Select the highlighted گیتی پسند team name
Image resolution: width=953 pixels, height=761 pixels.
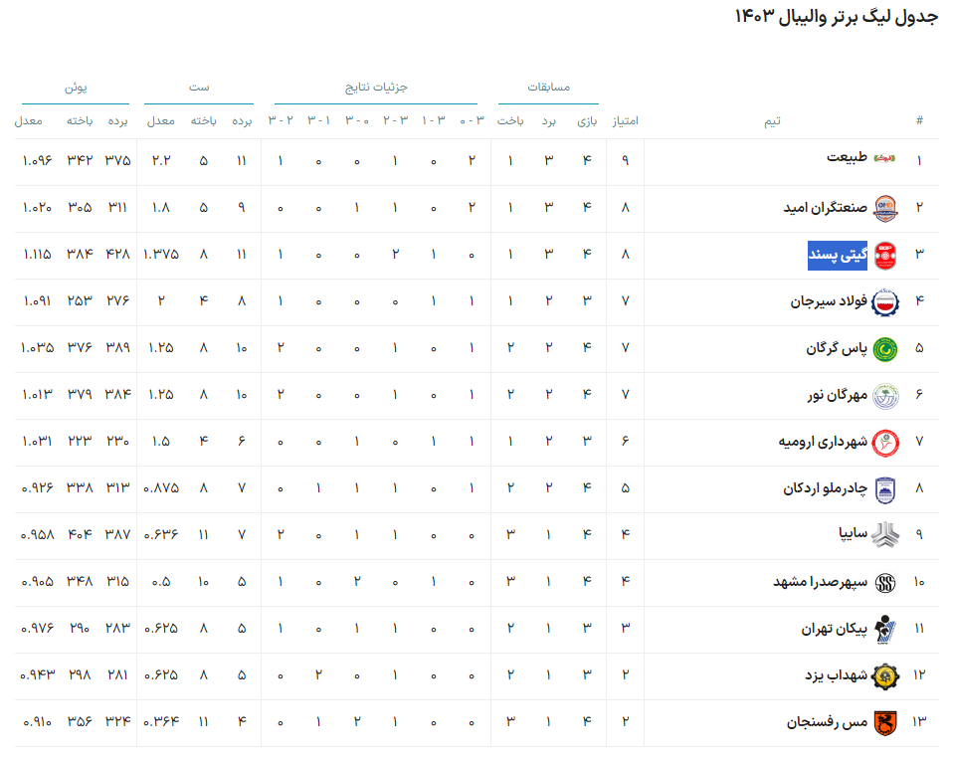838,256
